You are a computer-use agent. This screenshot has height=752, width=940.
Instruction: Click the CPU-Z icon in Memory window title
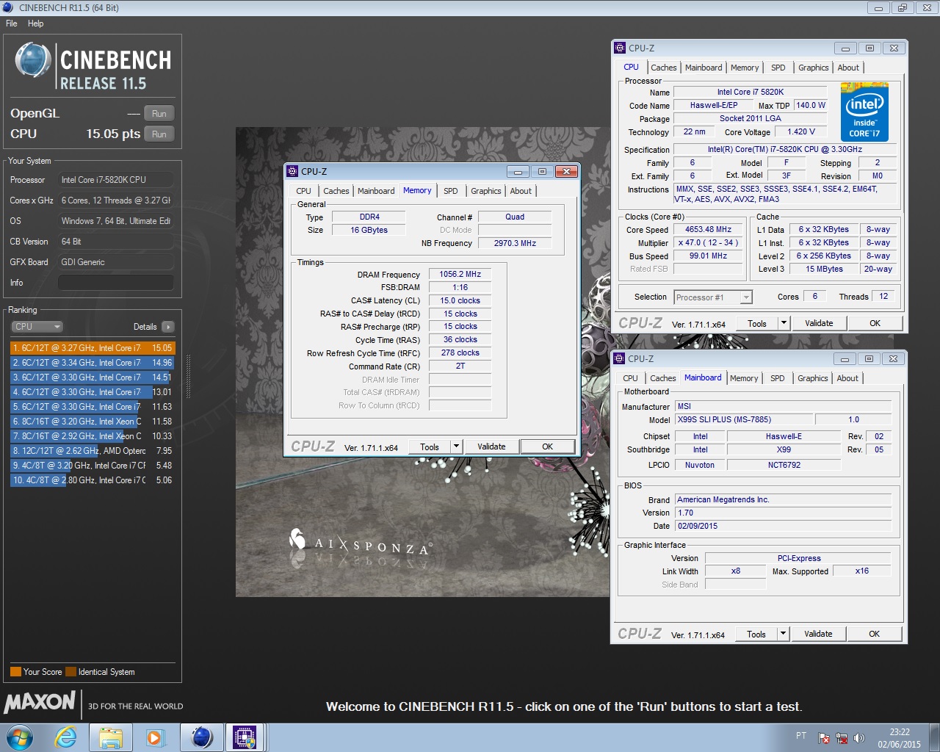point(292,171)
